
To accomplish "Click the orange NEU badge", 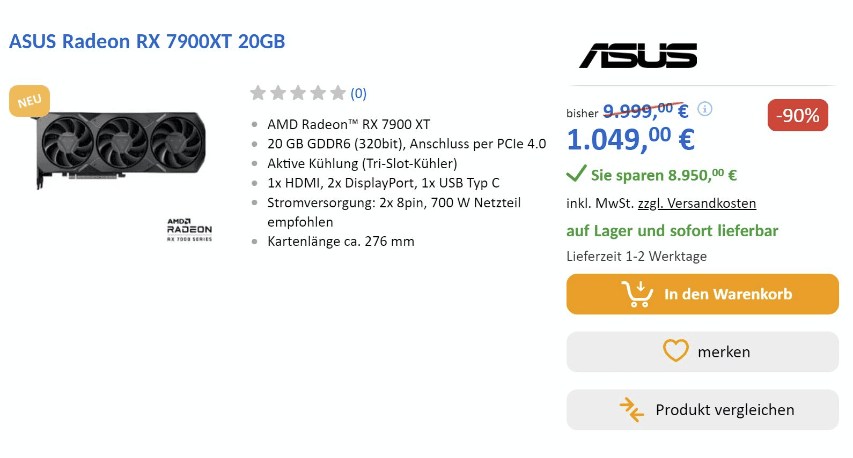I will [30, 101].
